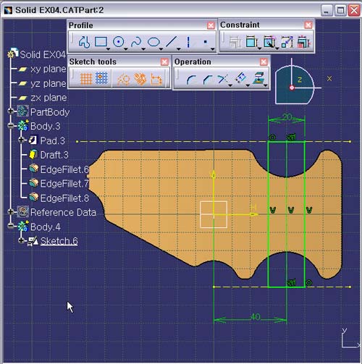Select the Rectangle sketch tool

[101, 42]
